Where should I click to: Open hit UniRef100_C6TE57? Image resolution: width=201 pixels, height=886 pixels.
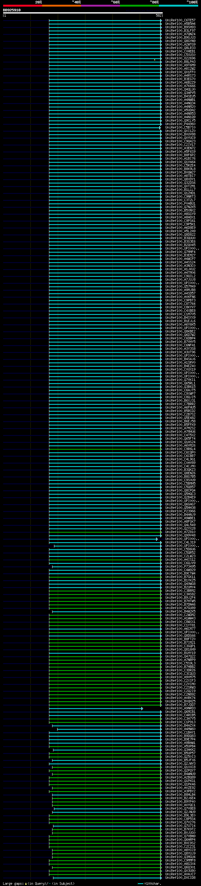pos(180,20)
